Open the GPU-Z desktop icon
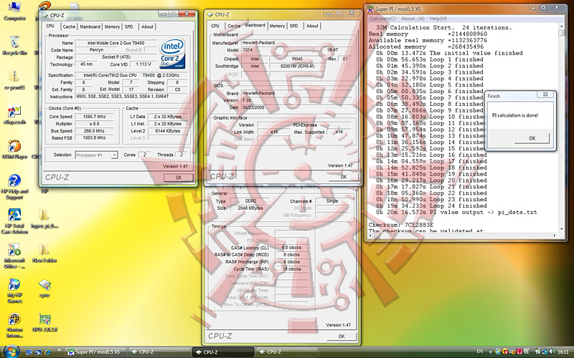This screenshot has height=358, width=574. [44, 322]
